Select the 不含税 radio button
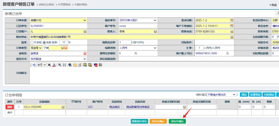The width and height of the screenshot is (279, 126). [x=32, y=42]
